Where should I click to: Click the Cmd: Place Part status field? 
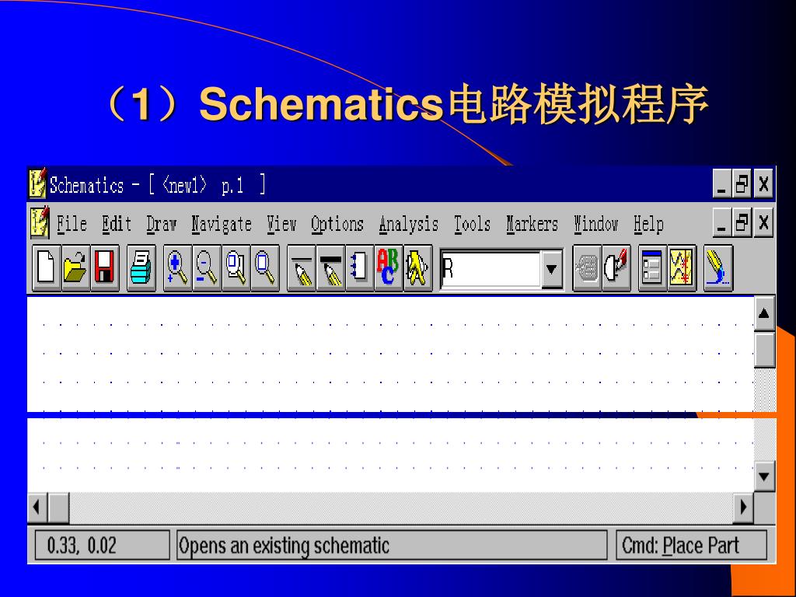[691, 545]
